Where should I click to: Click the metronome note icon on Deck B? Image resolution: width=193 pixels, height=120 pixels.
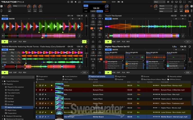click(x=183, y=36)
